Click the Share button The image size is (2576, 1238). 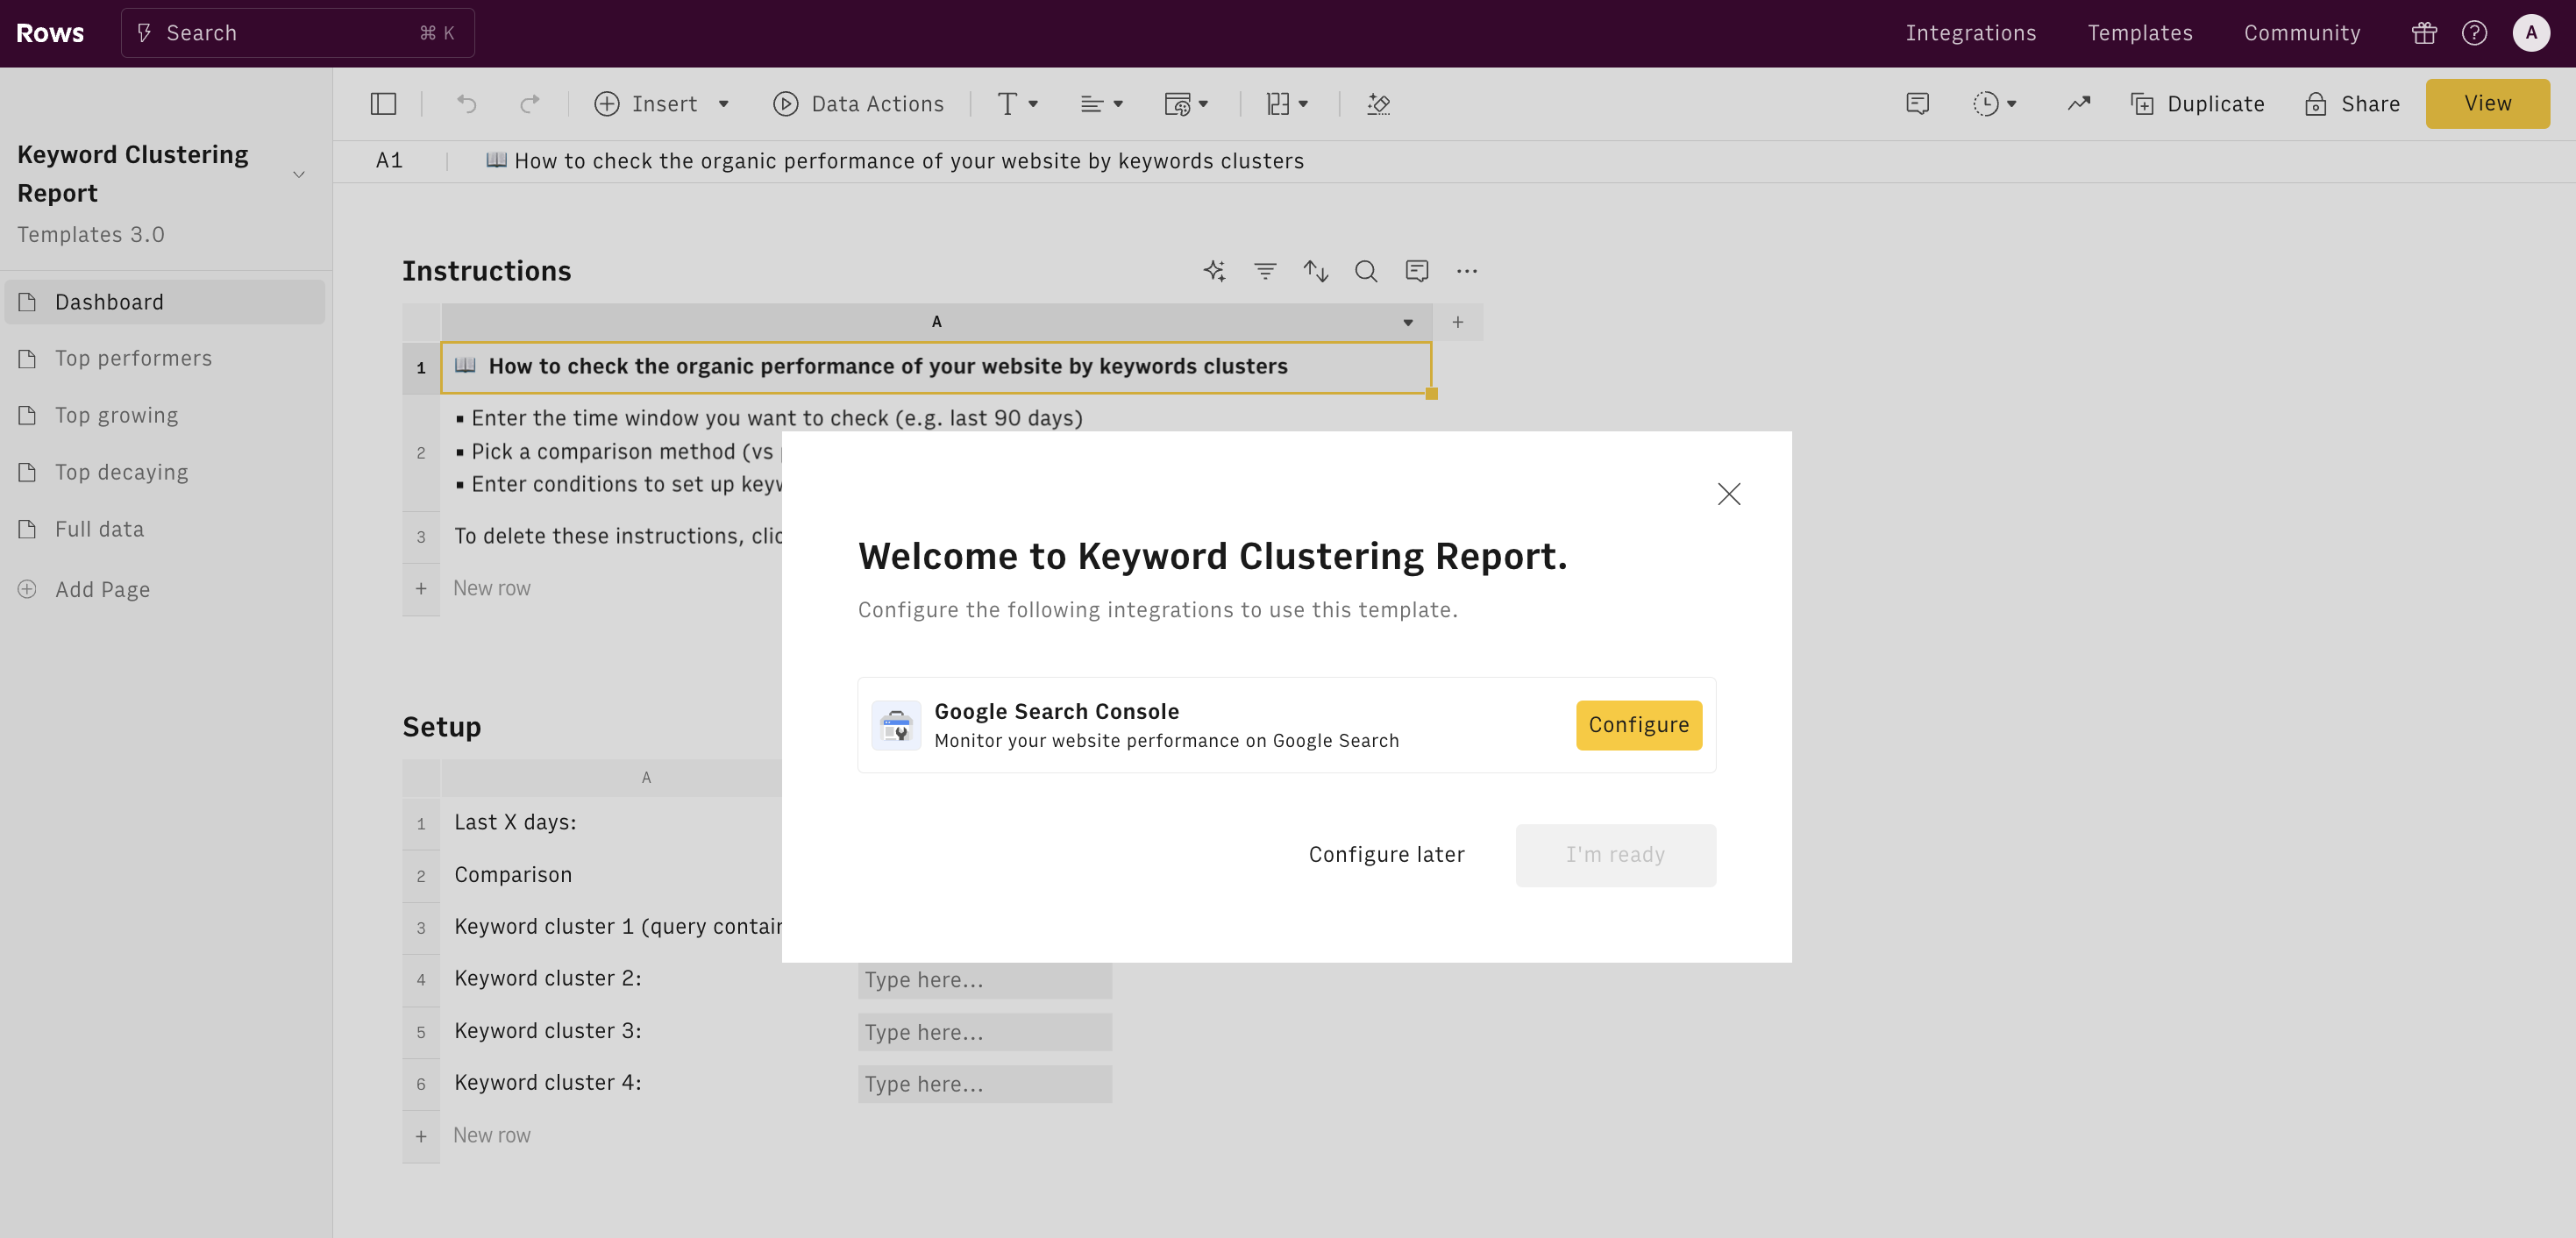point(2352,104)
